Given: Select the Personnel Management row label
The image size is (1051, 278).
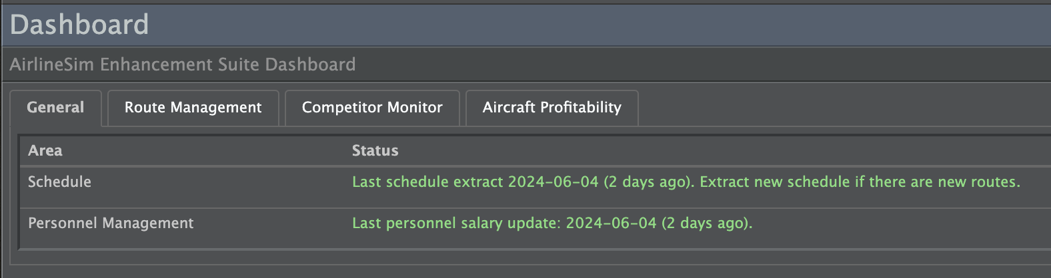Looking at the screenshot, I should pos(111,223).
